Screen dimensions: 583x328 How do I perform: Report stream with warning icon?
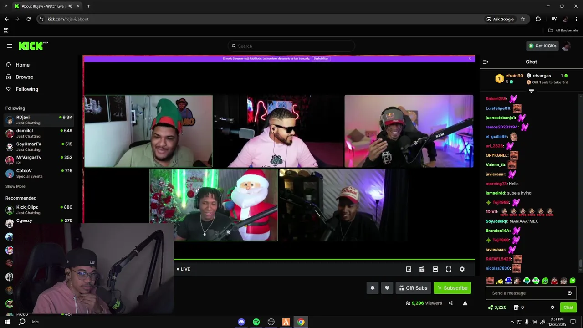coord(465,303)
